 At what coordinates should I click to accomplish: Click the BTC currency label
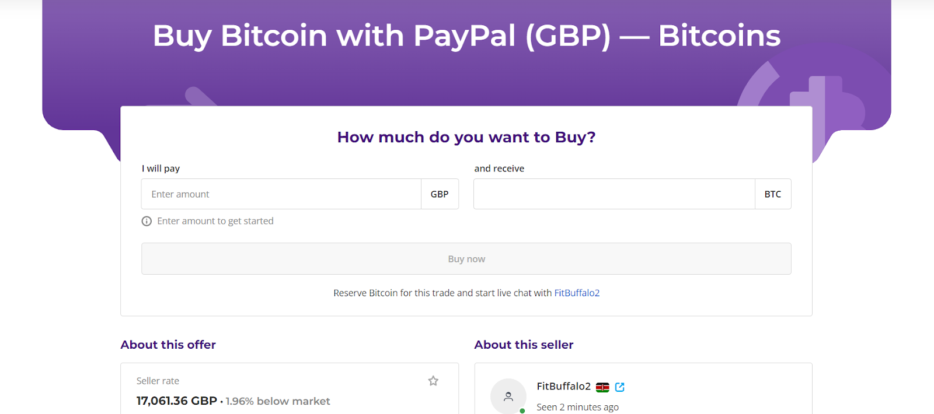click(x=773, y=194)
